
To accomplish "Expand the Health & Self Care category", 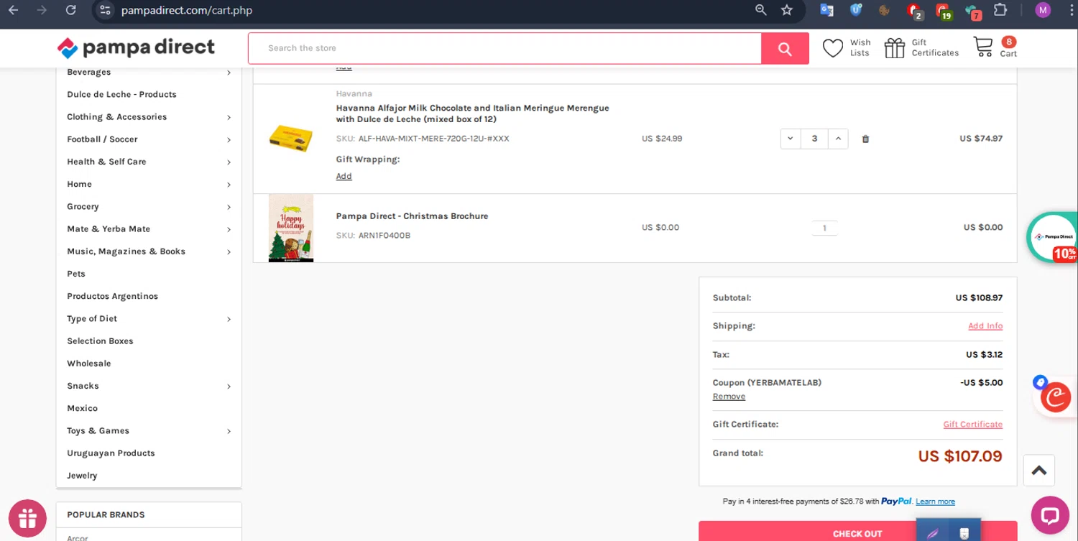I will tap(229, 162).
